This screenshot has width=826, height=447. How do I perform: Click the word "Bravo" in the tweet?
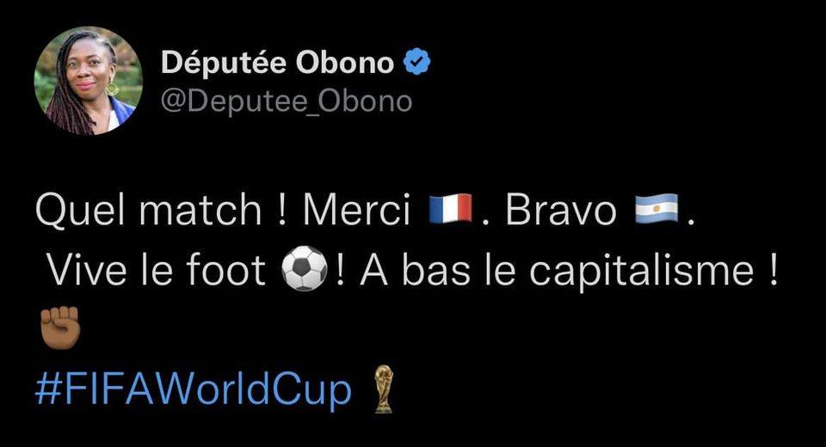561,211
